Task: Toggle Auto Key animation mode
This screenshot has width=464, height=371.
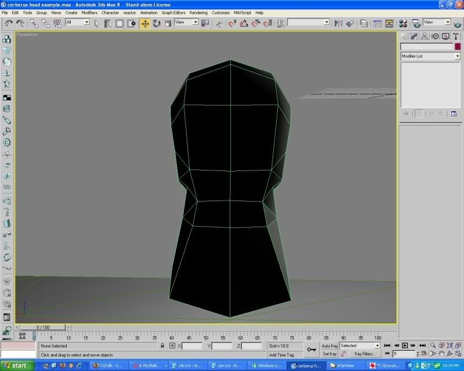Action: pos(329,345)
